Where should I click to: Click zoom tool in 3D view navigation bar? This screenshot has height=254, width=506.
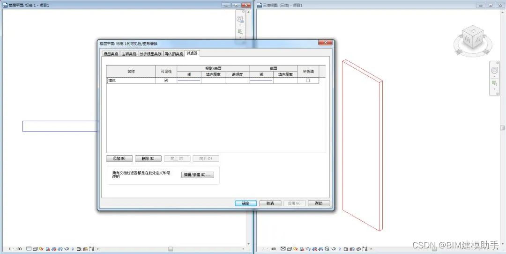click(x=494, y=83)
